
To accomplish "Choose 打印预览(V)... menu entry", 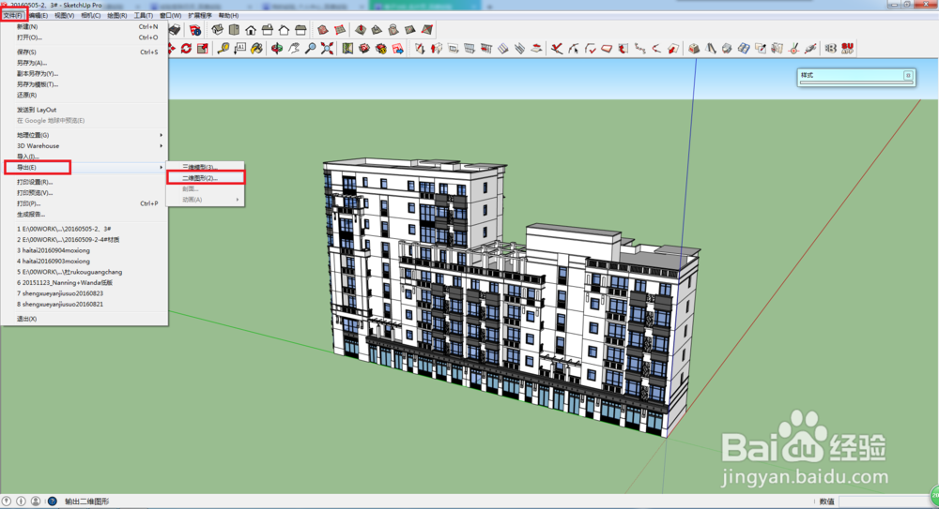I will tap(84, 192).
